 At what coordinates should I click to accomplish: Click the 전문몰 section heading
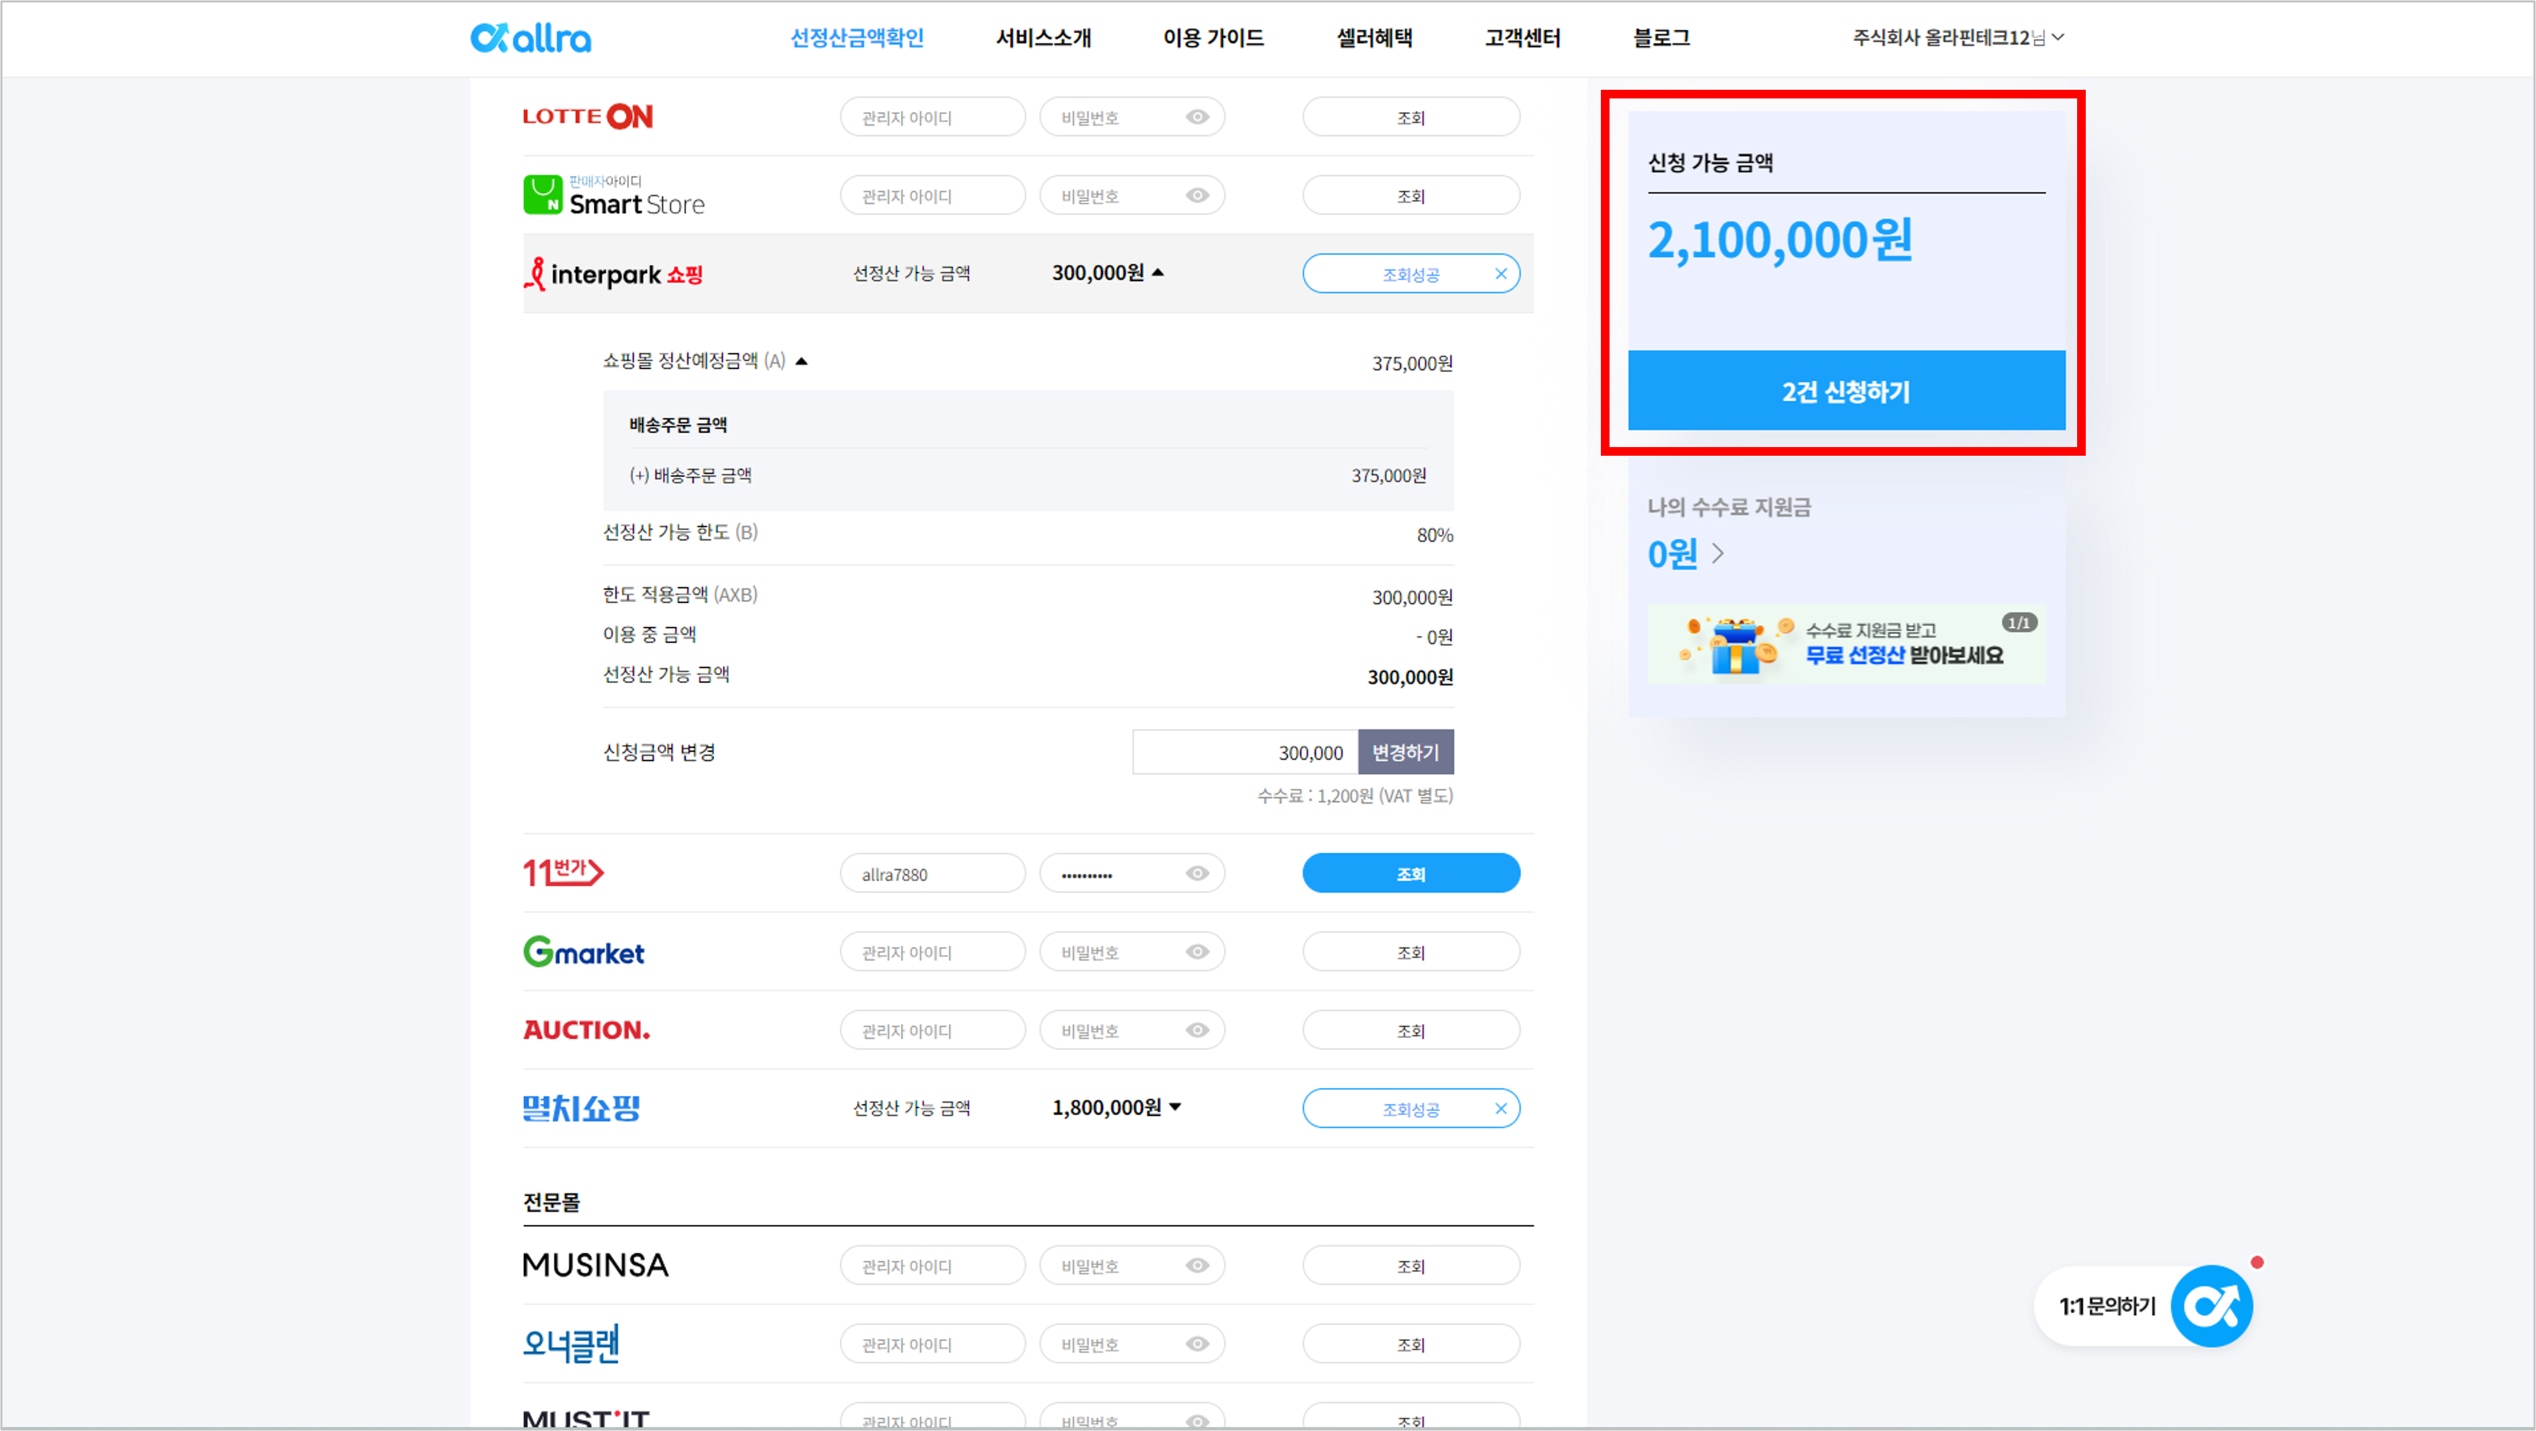tap(551, 1203)
